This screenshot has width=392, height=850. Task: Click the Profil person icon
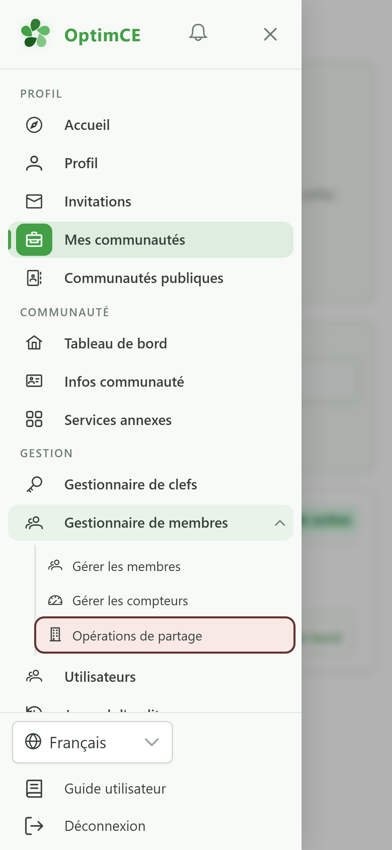[34, 163]
